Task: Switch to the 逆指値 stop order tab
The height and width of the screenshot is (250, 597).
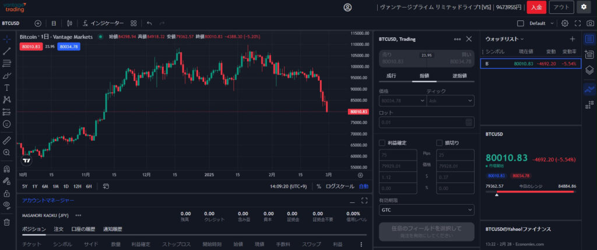Action: 459,76
